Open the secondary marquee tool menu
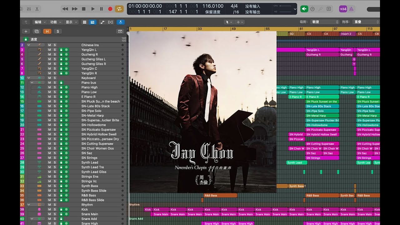This screenshot has height=225, width=400. (x=240, y=22)
